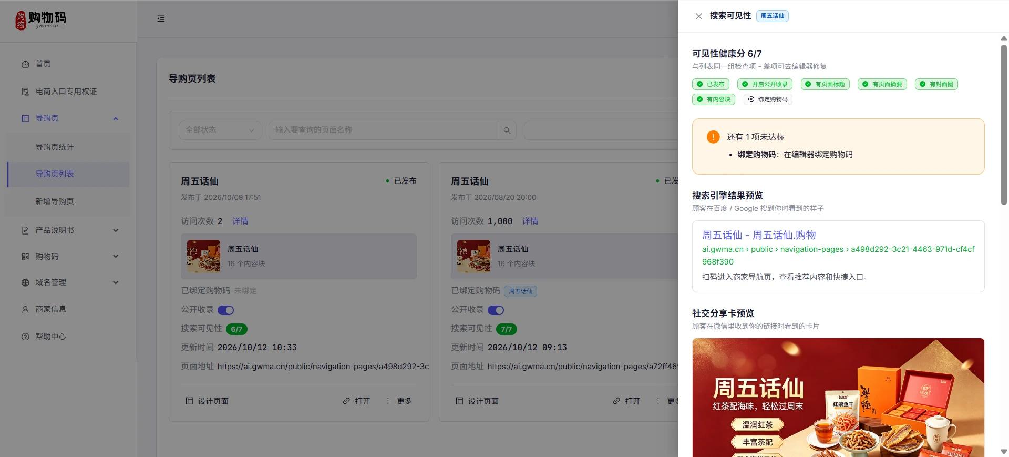Close the 搜索可见性 drawer with the X icon
1009x457 pixels.
(x=698, y=16)
